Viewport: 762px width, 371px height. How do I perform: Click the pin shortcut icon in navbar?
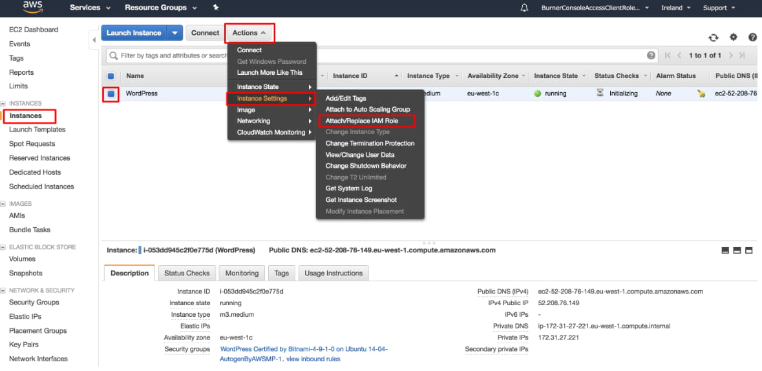tap(216, 8)
